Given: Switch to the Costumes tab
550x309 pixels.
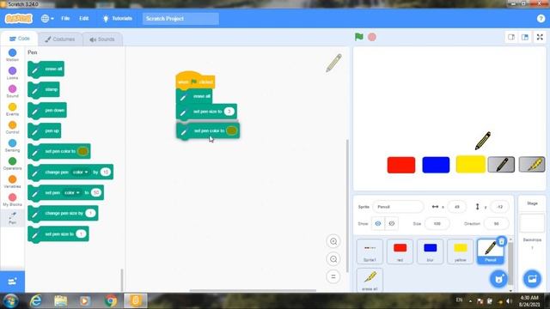Looking at the screenshot, I should pos(60,39).
